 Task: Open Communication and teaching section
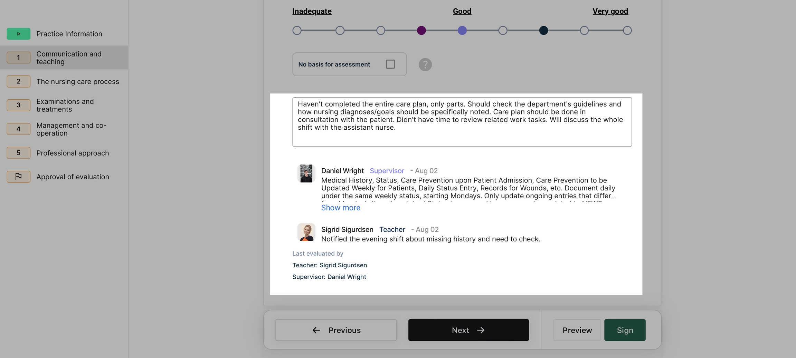[69, 58]
